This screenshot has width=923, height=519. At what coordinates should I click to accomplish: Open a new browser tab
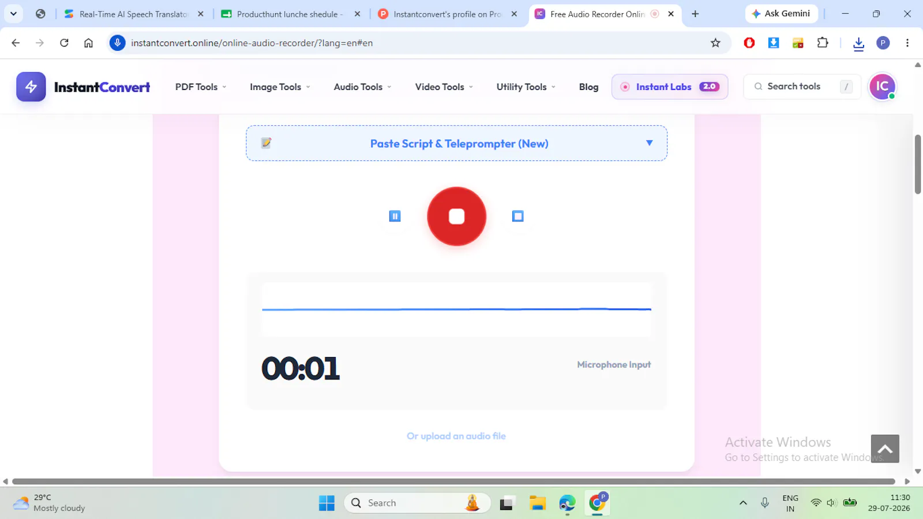click(695, 14)
